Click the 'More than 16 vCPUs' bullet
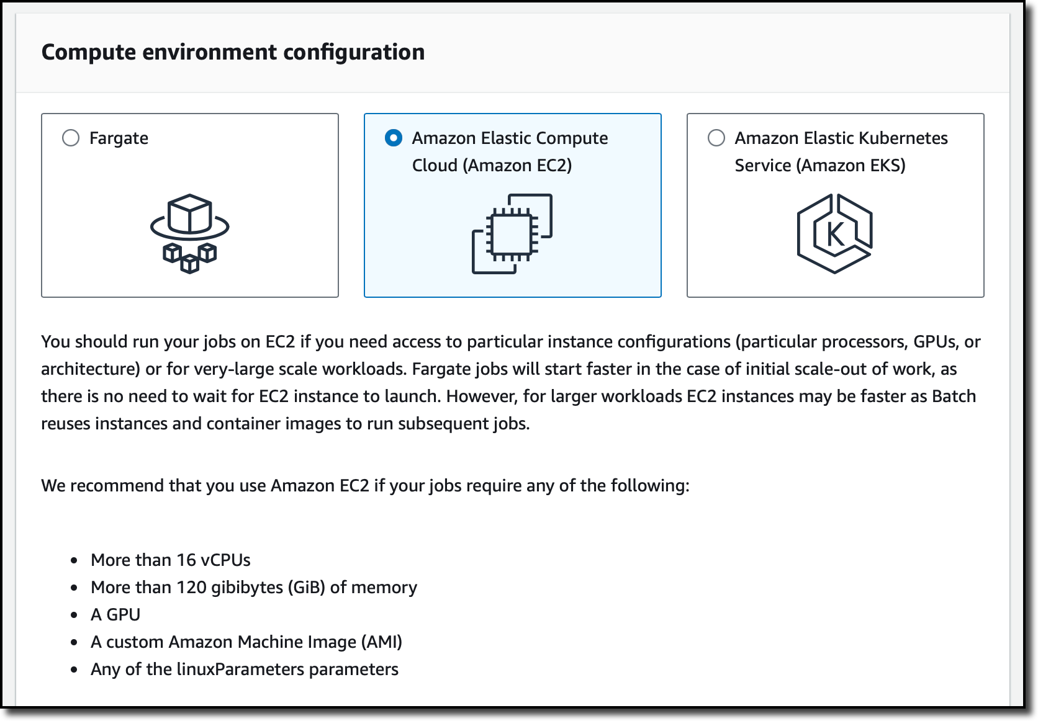1038x721 pixels. point(171,560)
